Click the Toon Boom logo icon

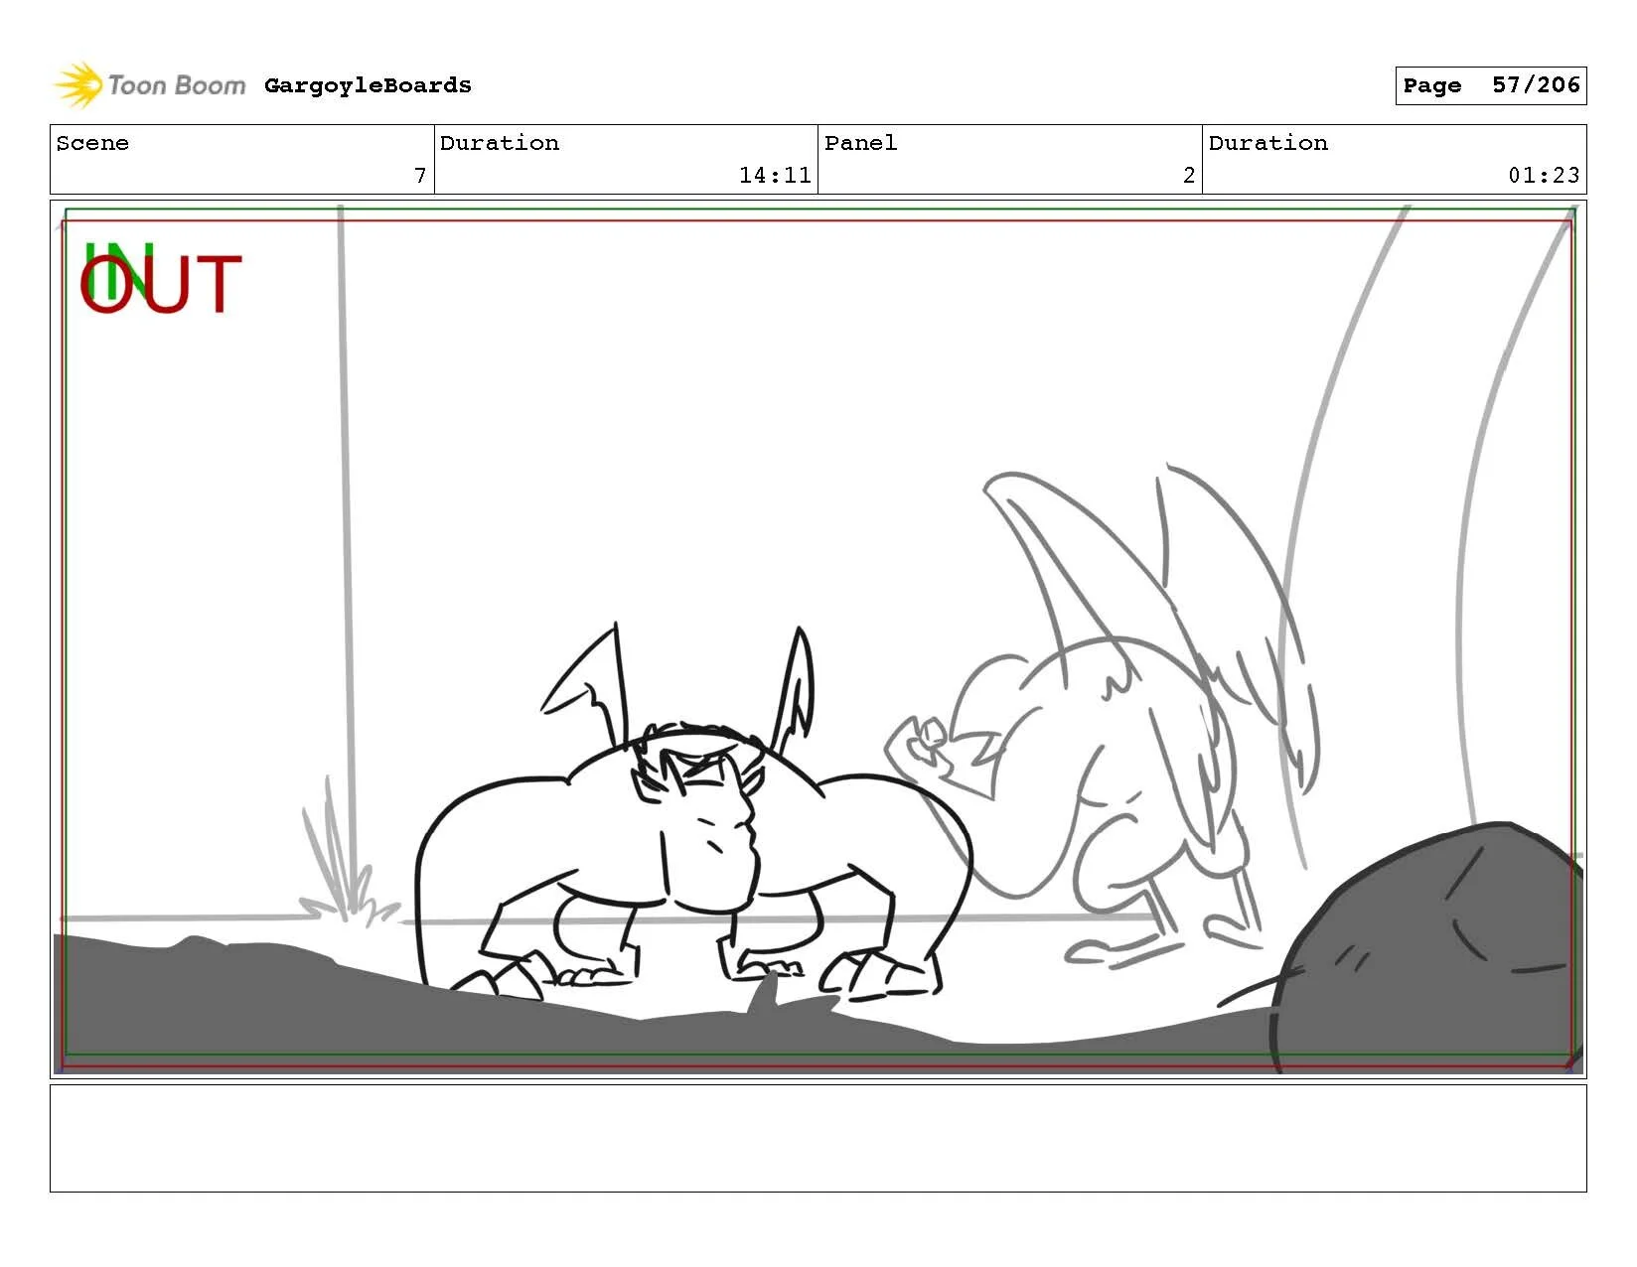tap(78, 85)
